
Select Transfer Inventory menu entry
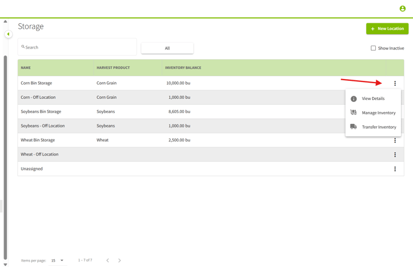point(373,127)
